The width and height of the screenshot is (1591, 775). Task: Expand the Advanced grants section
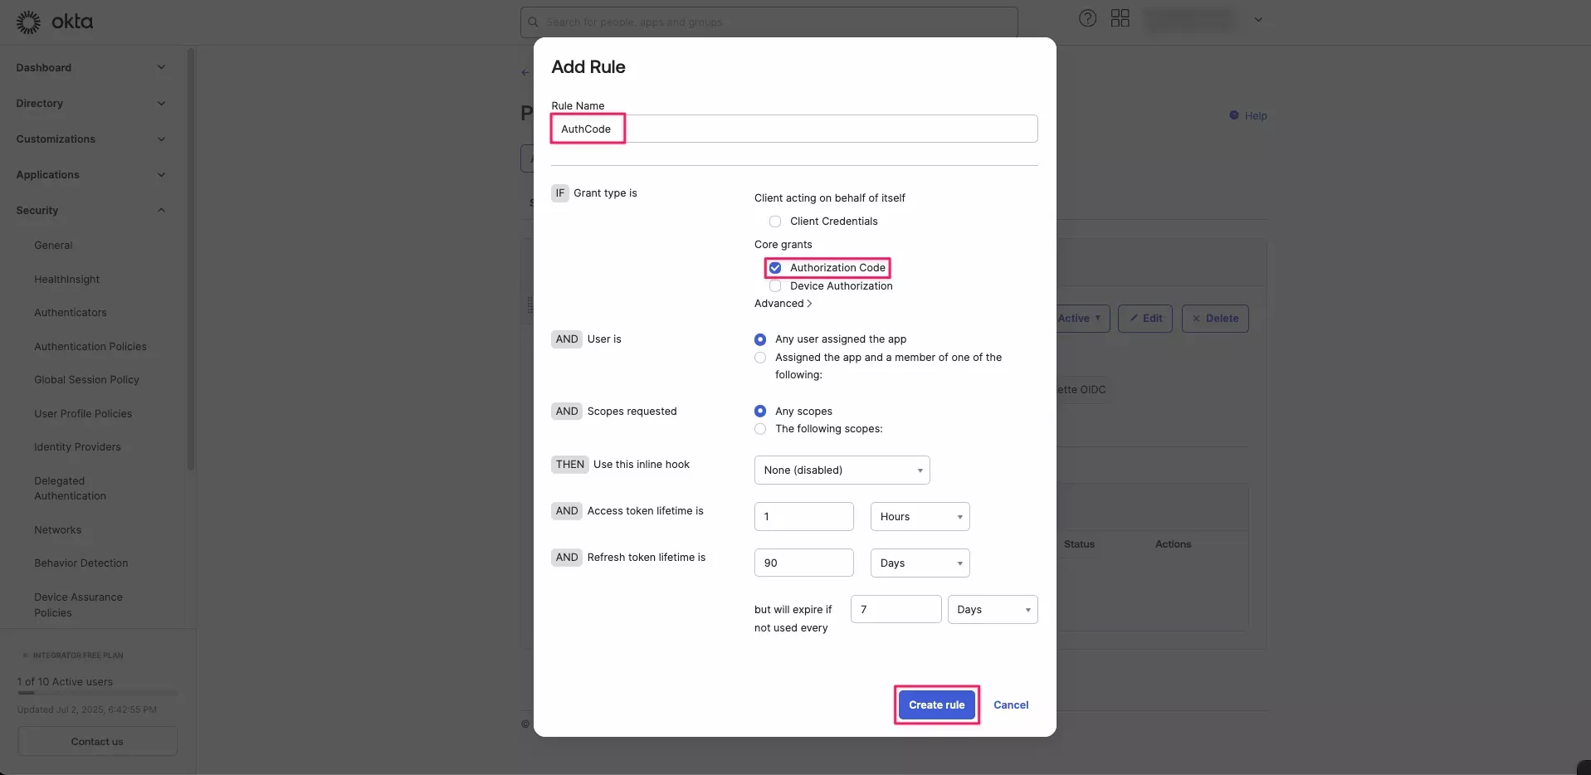pos(783,304)
